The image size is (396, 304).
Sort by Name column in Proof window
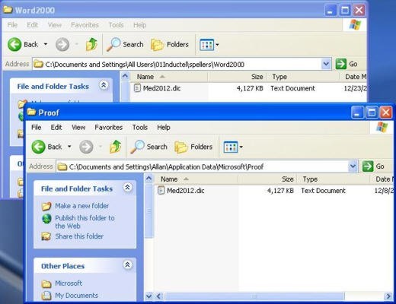[196, 179]
